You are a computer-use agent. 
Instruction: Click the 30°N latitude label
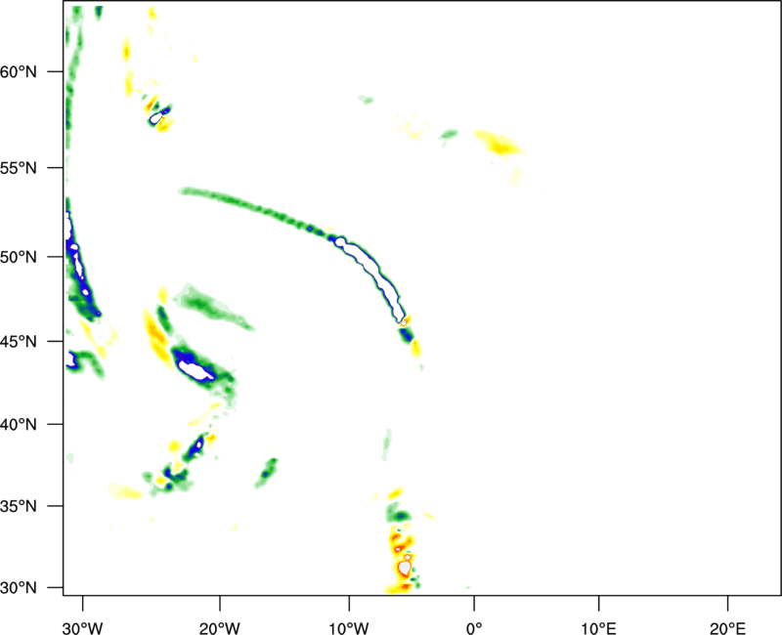(19, 588)
